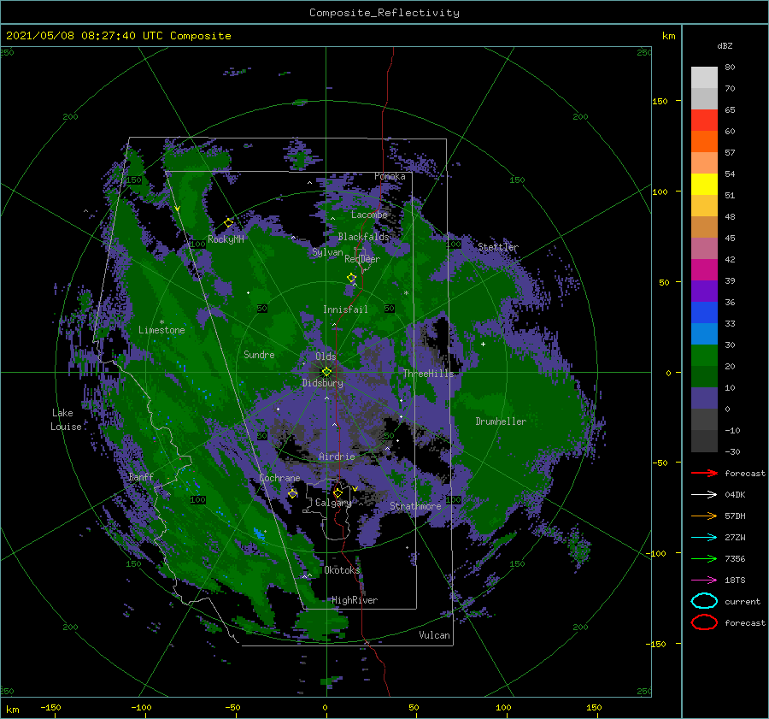Click the 2021/05/08 08:27:40 UTC timestamp
Viewport: 769px width, 719px height.
pyautogui.click(x=118, y=35)
